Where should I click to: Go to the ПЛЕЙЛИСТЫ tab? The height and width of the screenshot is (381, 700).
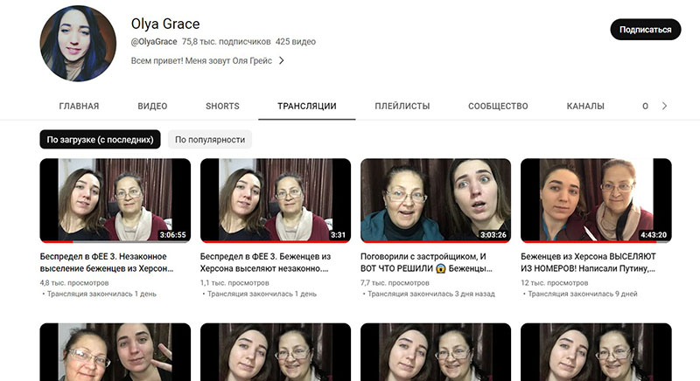pos(402,106)
